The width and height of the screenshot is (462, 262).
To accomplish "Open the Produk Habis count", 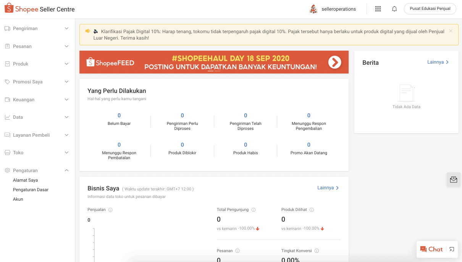I will [246, 145].
